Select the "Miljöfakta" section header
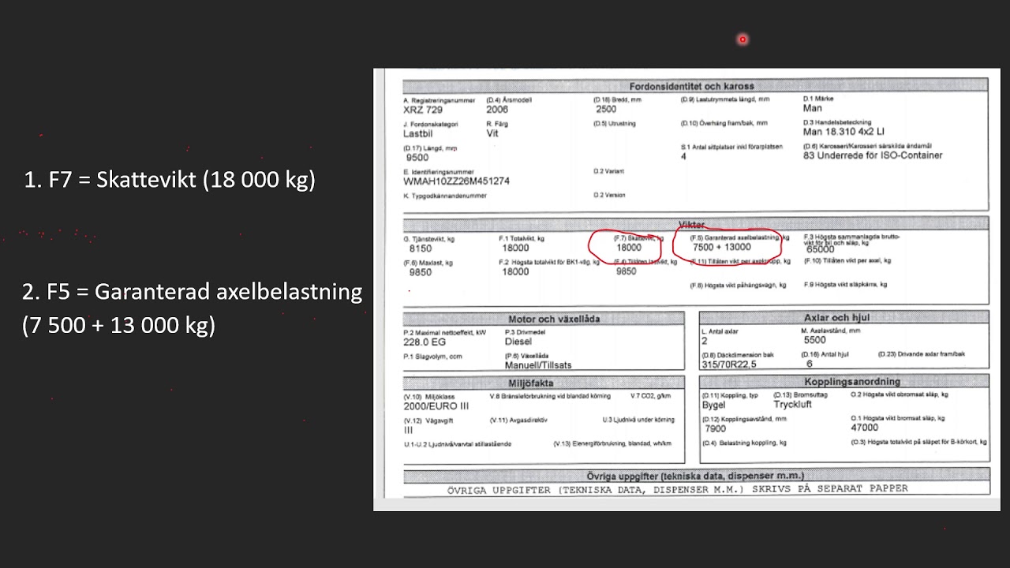 530,383
